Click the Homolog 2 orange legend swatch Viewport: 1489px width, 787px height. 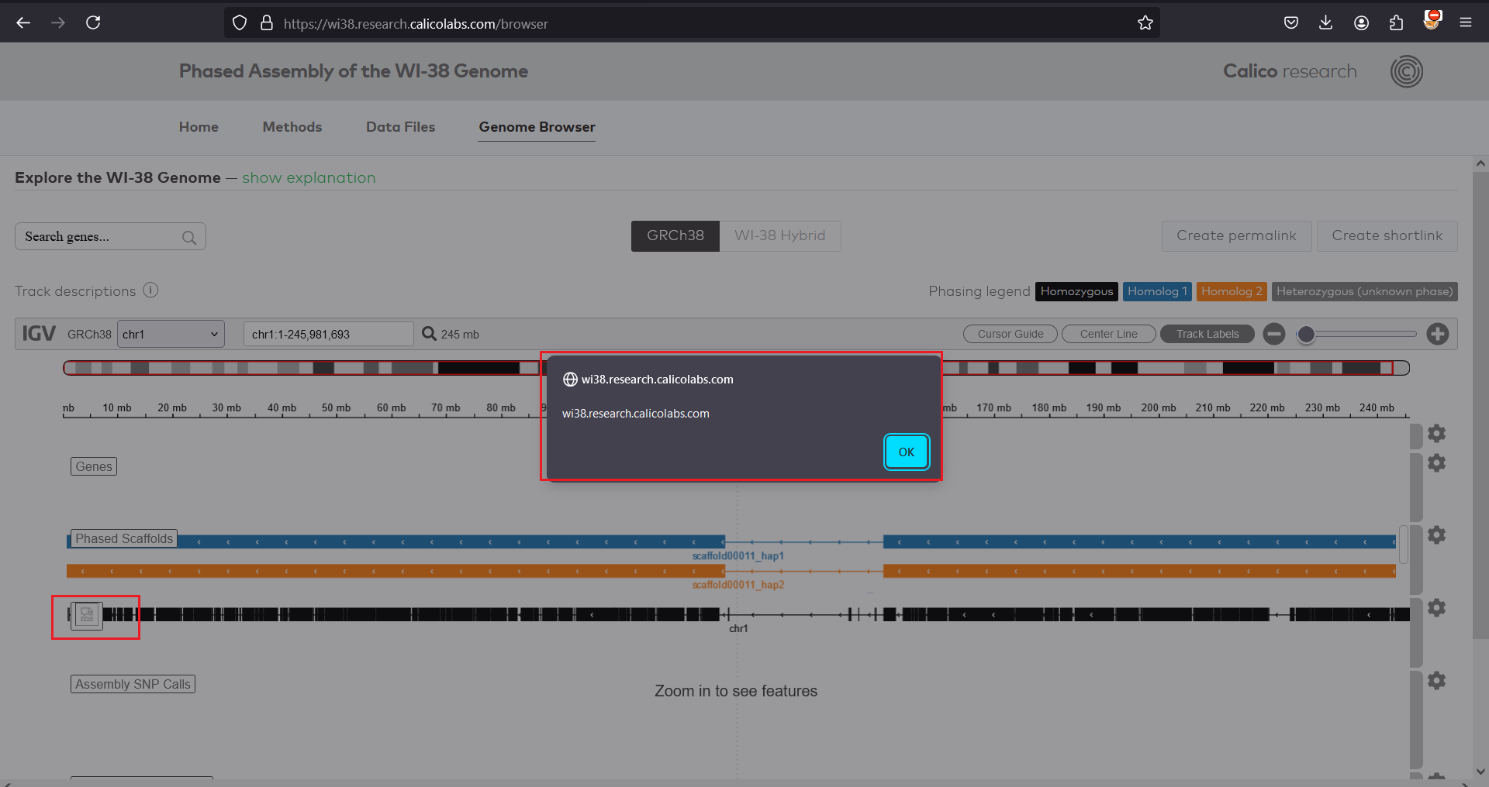pos(1232,291)
